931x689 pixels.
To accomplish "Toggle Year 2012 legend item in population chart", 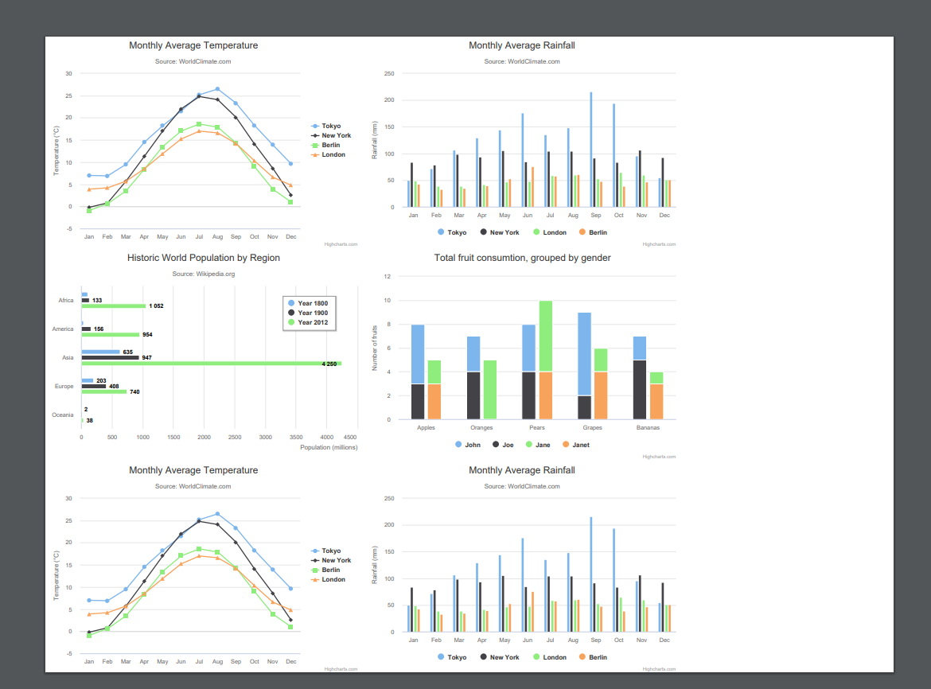I will click(x=308, y=322).
